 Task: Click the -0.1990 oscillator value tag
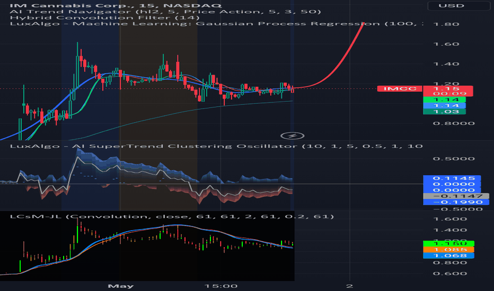456,202
